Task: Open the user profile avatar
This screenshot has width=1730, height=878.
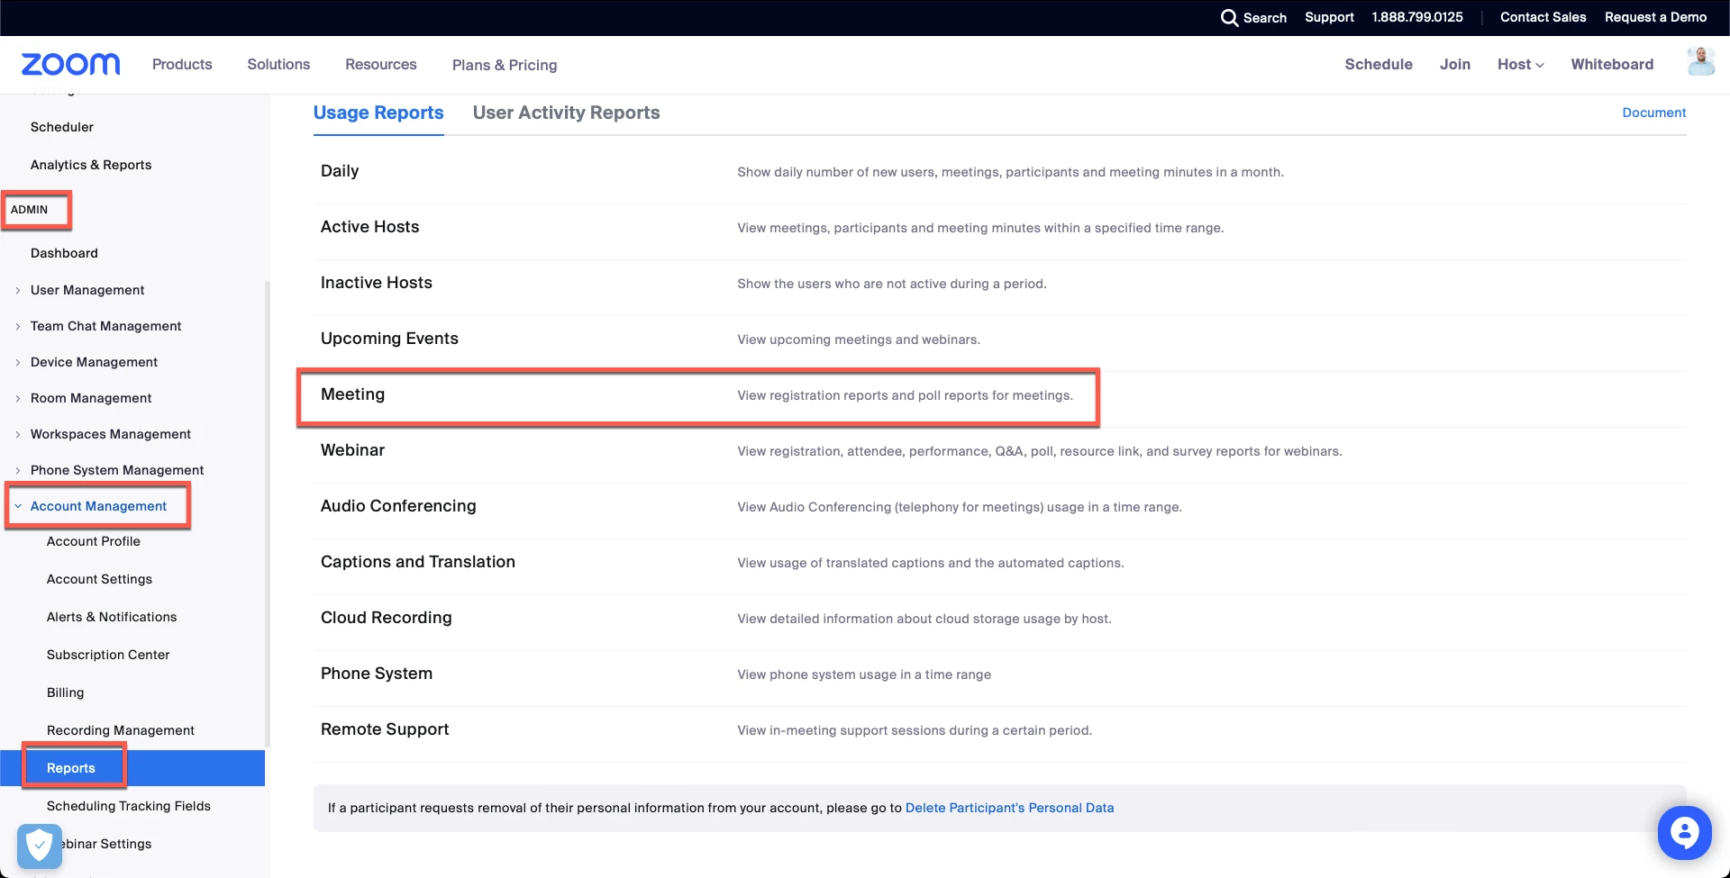Action: [x=1700, y=62]
